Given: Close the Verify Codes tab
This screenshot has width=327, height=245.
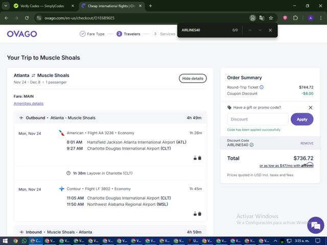Looking at the screenshot, I should pos(73,6).
